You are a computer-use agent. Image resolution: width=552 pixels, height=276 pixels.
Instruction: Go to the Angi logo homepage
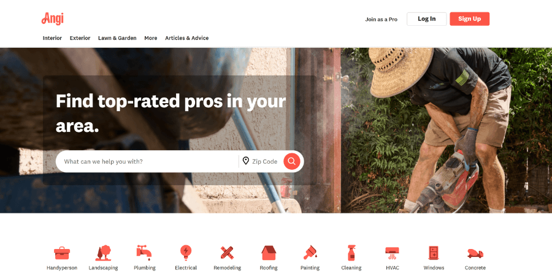click(x=53, y=18)
